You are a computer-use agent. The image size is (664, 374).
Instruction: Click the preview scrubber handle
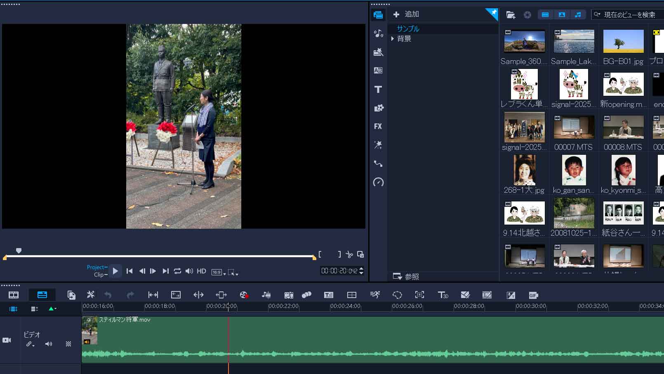(x=19, y=251)
